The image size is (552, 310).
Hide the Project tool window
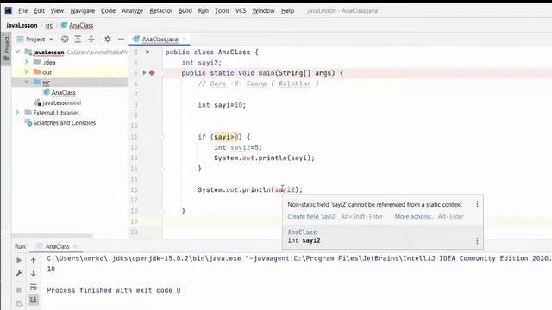pos(121,40)
